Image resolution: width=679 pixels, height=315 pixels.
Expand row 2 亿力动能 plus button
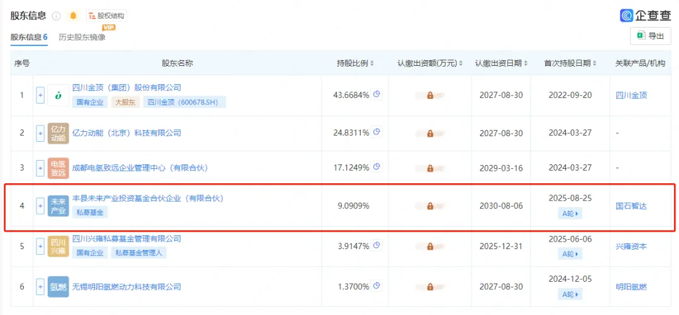[40, 133]
